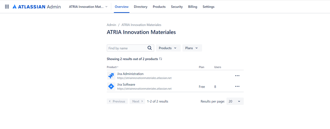Click the Free plan cell
Image resolution: width=330 pixels, height=129 pixels.
[202, 87]
